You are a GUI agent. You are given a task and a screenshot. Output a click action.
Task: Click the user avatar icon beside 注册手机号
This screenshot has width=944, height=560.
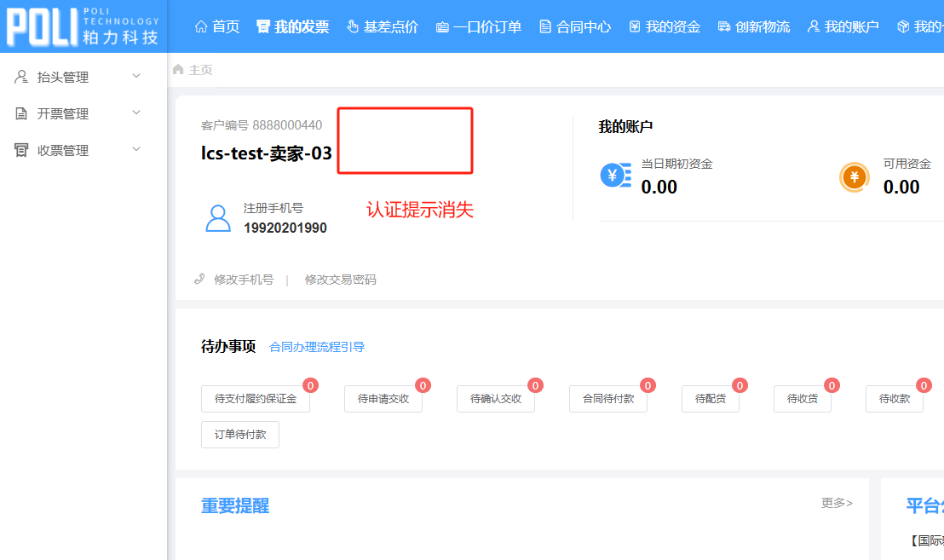point(218,218)
